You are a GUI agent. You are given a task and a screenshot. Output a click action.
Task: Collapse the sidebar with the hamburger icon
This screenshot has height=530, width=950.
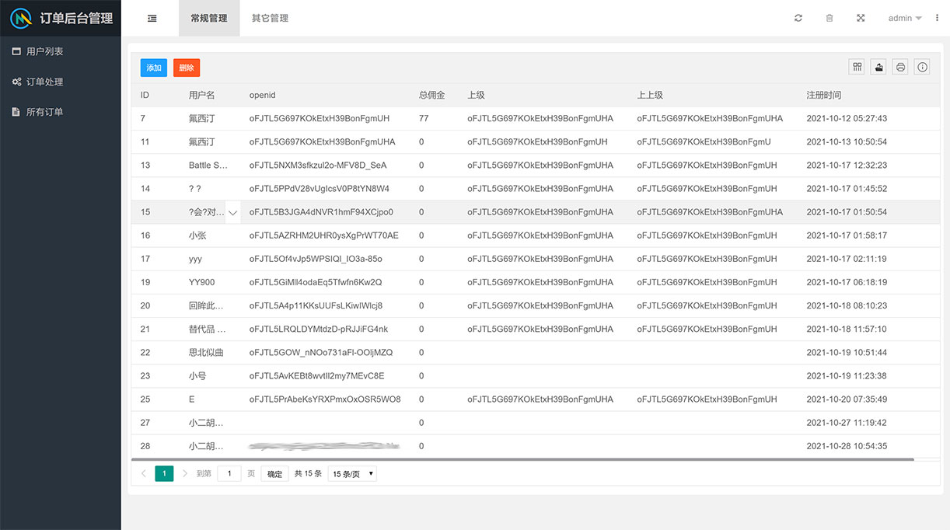click(x=151, y=17)
